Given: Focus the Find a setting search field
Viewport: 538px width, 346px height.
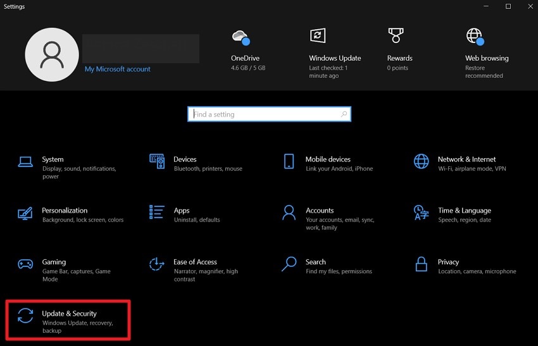Looking at the screenshot, I should (269, 114).
